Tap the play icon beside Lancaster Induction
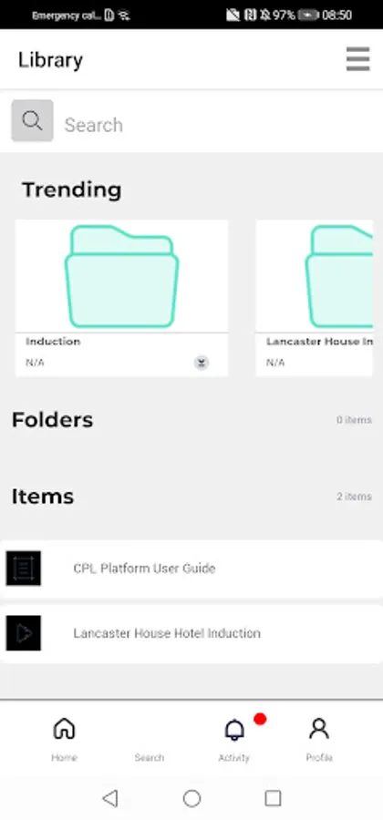The image size is (383, 820). point(24,633)
